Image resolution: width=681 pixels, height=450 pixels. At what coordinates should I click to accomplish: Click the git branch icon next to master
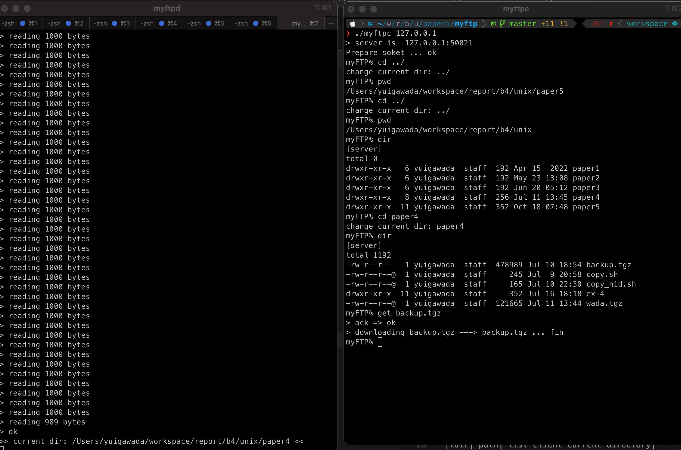pyautogui.click(x=502, y=24)
